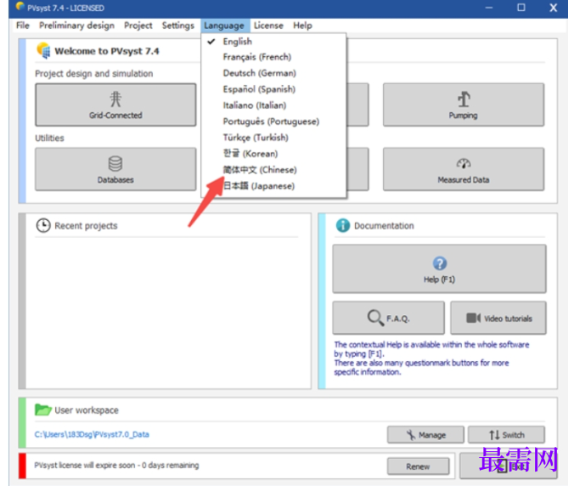Open Video tutorials

click(498, 318)
